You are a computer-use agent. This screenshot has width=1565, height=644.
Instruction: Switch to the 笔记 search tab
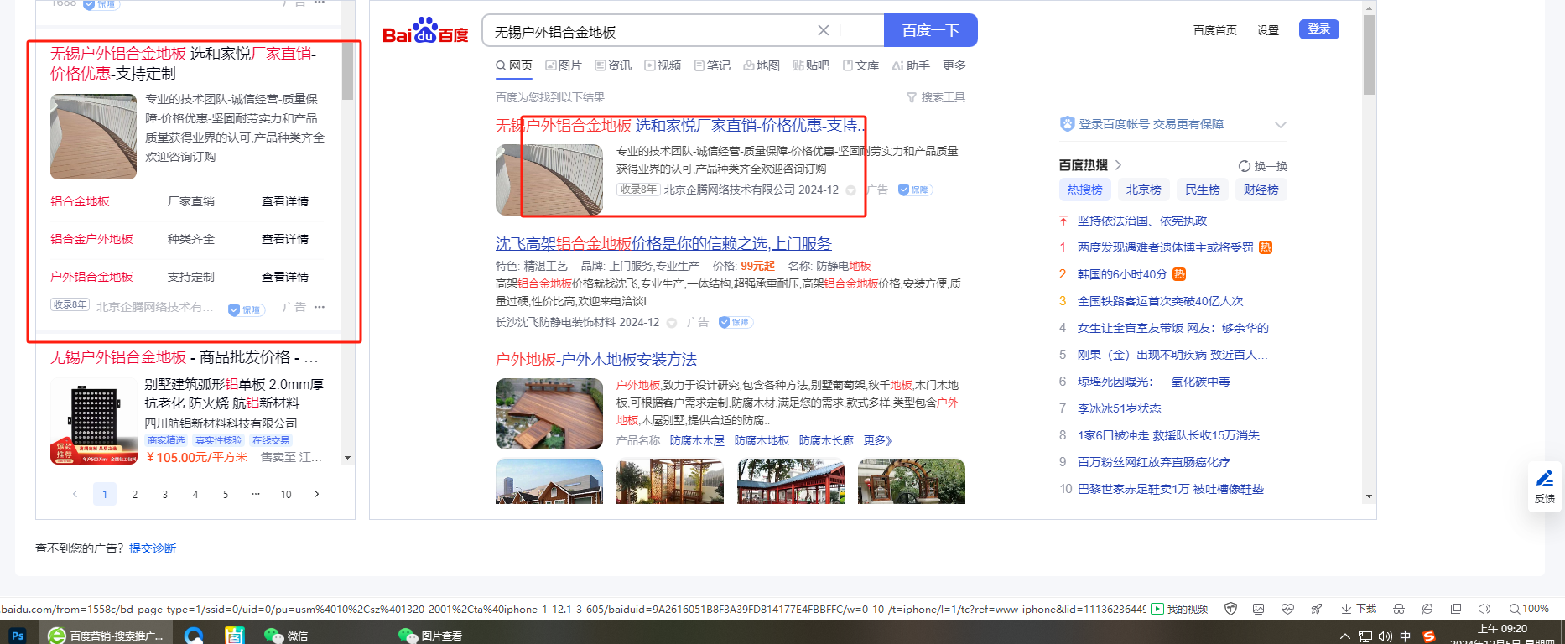(x=712, y=65)
